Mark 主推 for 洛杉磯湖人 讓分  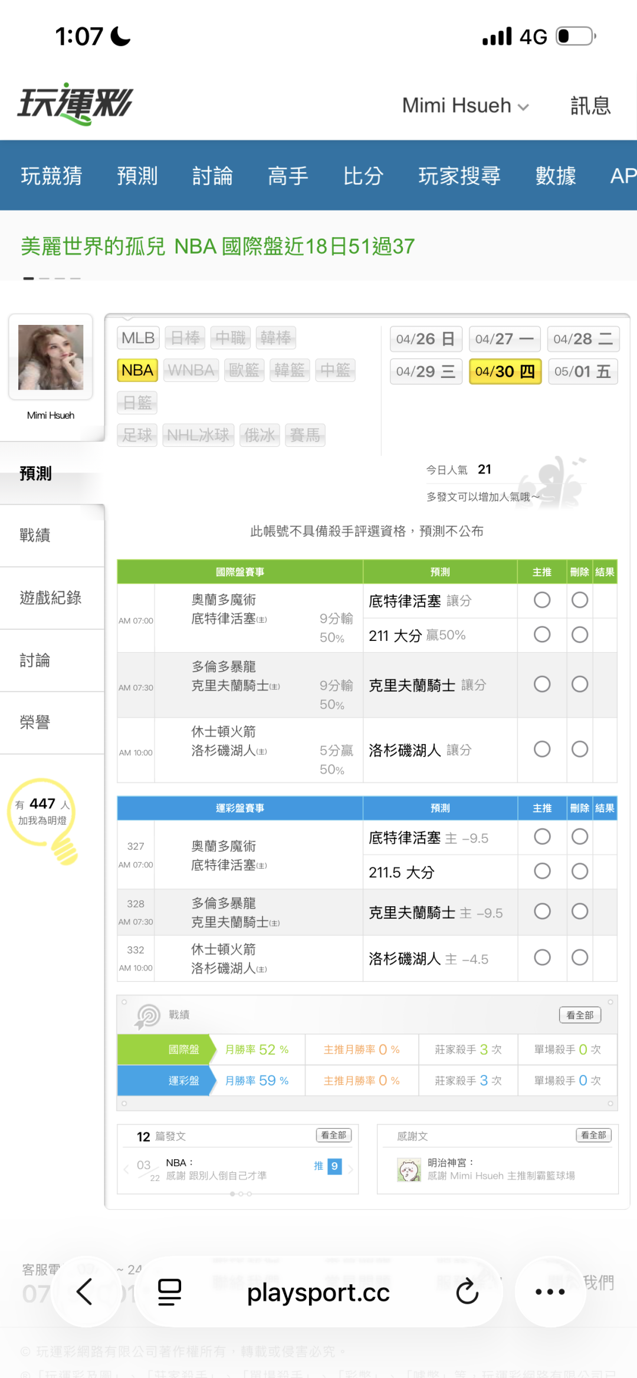point(542,749)
